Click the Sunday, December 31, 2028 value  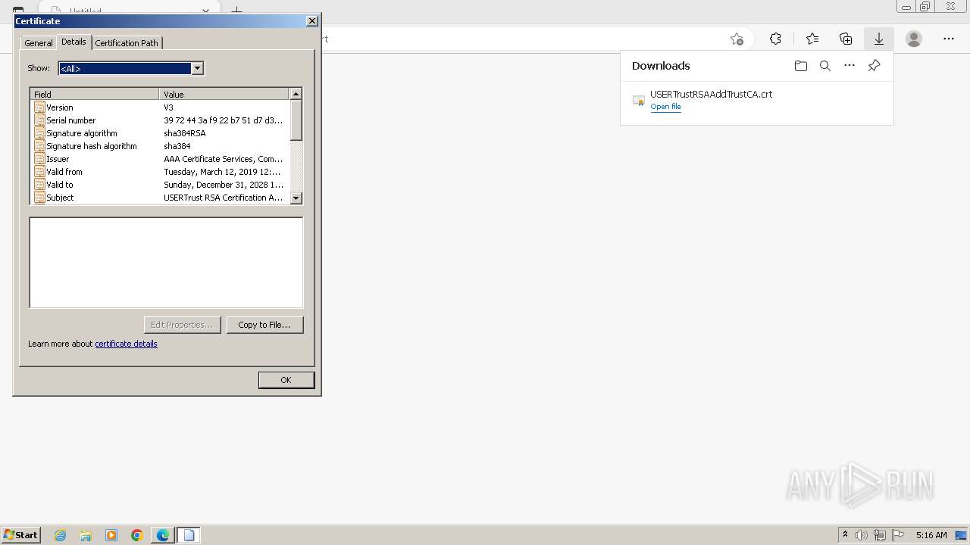(224, 185)
